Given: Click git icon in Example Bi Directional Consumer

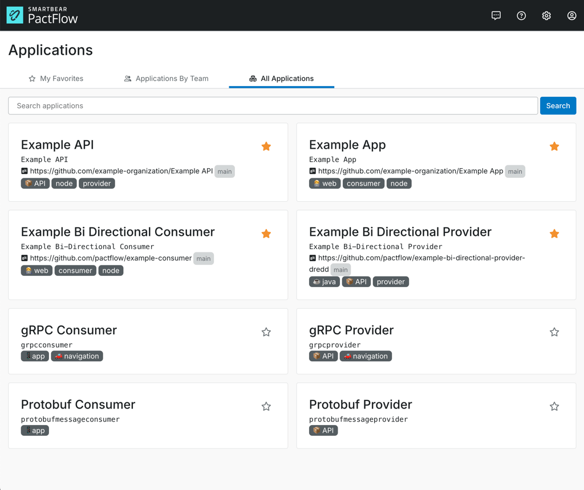Looking at the screenshot, I should point(25,258).
